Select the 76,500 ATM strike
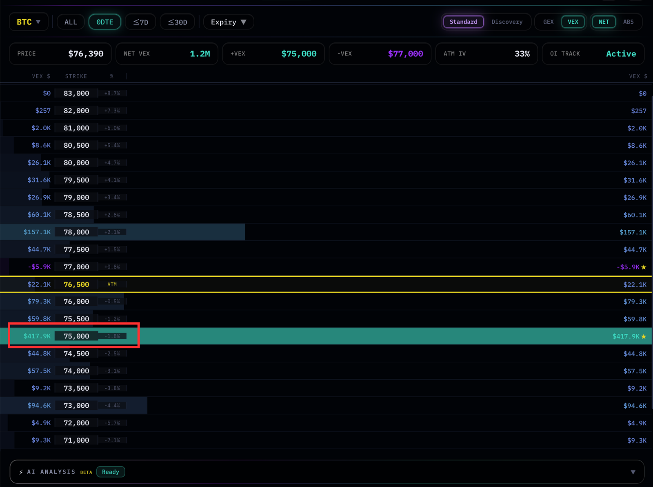Screen dimensions: 653x487 [x=76, y=285]
